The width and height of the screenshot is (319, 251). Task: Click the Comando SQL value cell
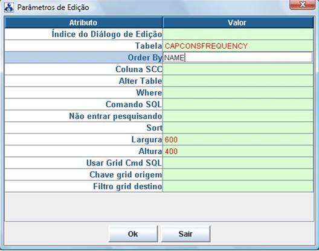(238, 104)
